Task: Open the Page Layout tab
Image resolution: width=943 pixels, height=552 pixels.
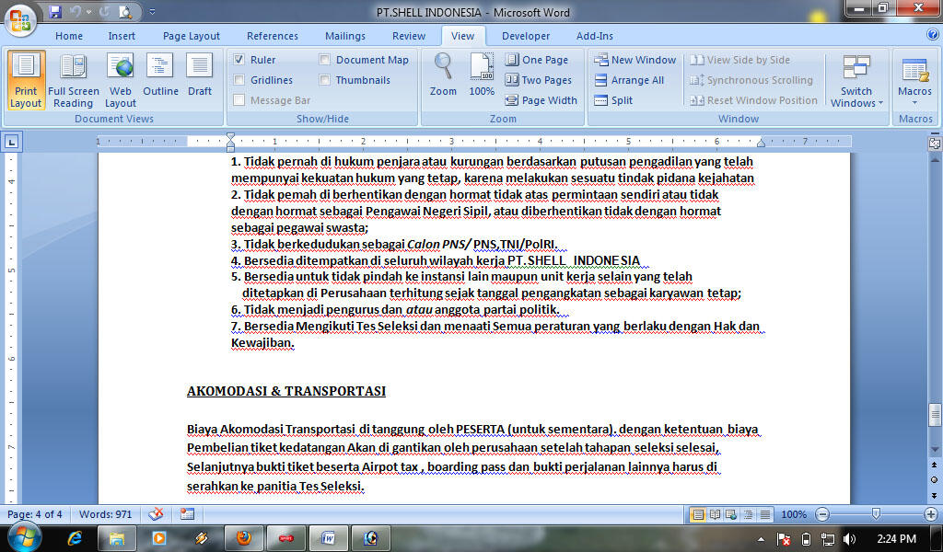Action: coord(192,36)
